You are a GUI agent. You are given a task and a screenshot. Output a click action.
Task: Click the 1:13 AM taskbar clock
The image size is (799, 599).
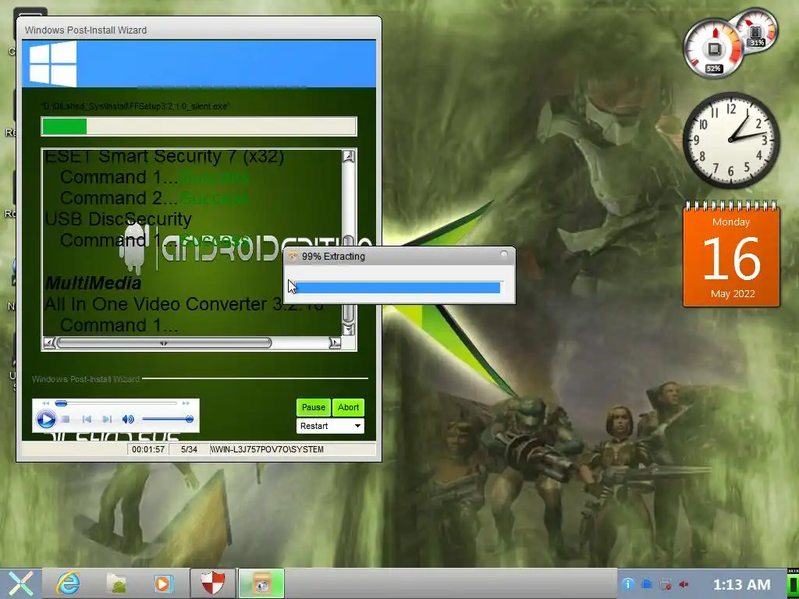pyautogui.click(x=741, y=584)
